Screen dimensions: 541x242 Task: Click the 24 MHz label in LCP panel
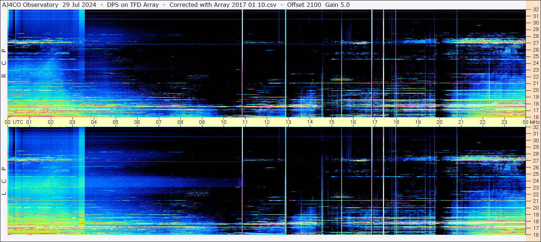535,181
